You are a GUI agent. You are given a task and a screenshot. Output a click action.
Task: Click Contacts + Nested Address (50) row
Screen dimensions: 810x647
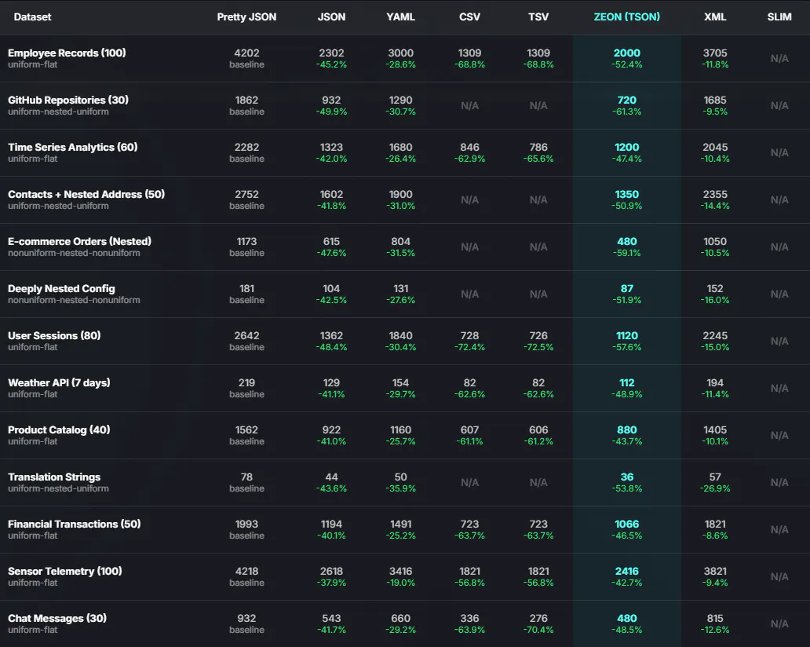(405, 199)
